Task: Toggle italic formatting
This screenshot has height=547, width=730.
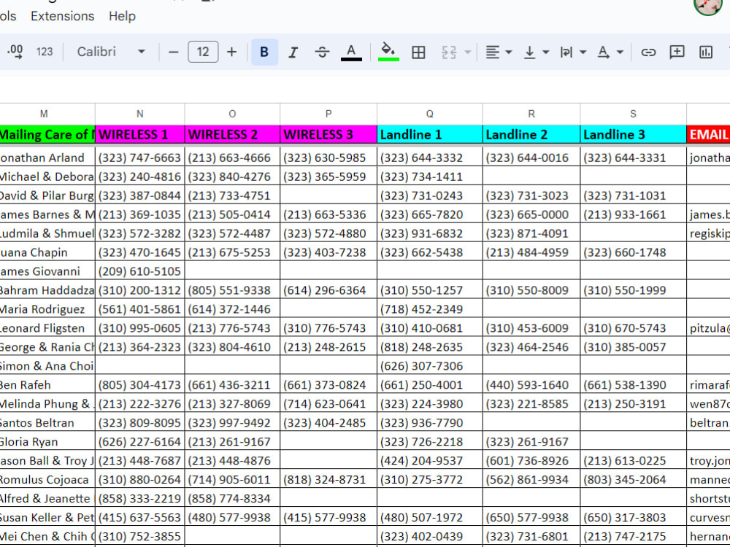Action: [x=293, y=52]
